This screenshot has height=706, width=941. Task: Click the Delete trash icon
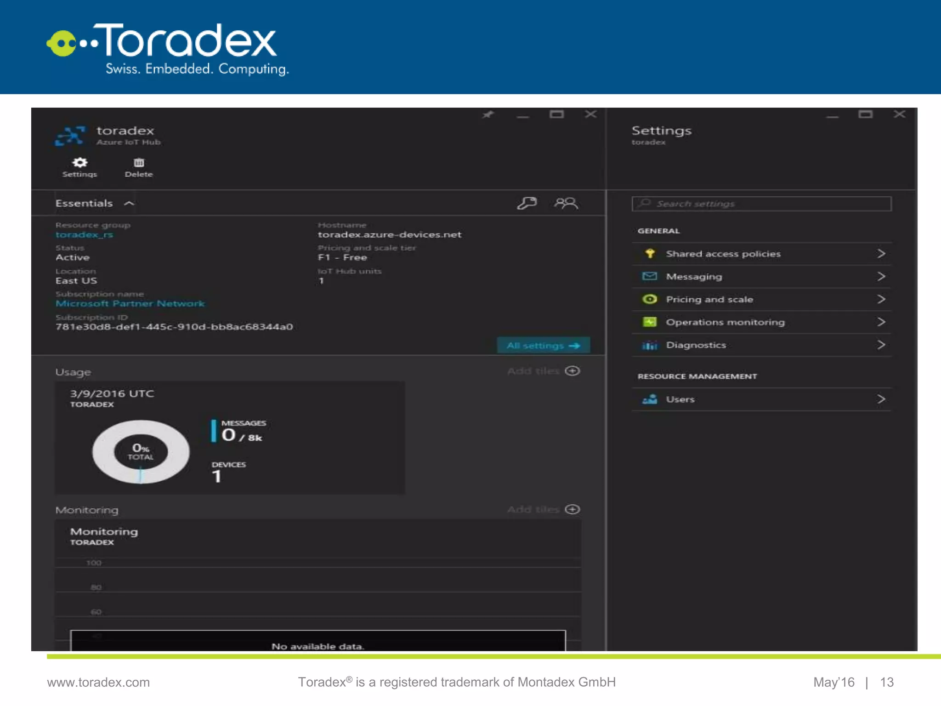tap(139, 167)
